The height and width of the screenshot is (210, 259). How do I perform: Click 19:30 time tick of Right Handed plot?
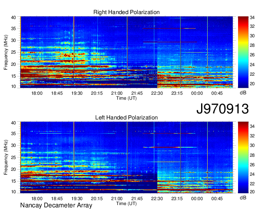point(77,93)
